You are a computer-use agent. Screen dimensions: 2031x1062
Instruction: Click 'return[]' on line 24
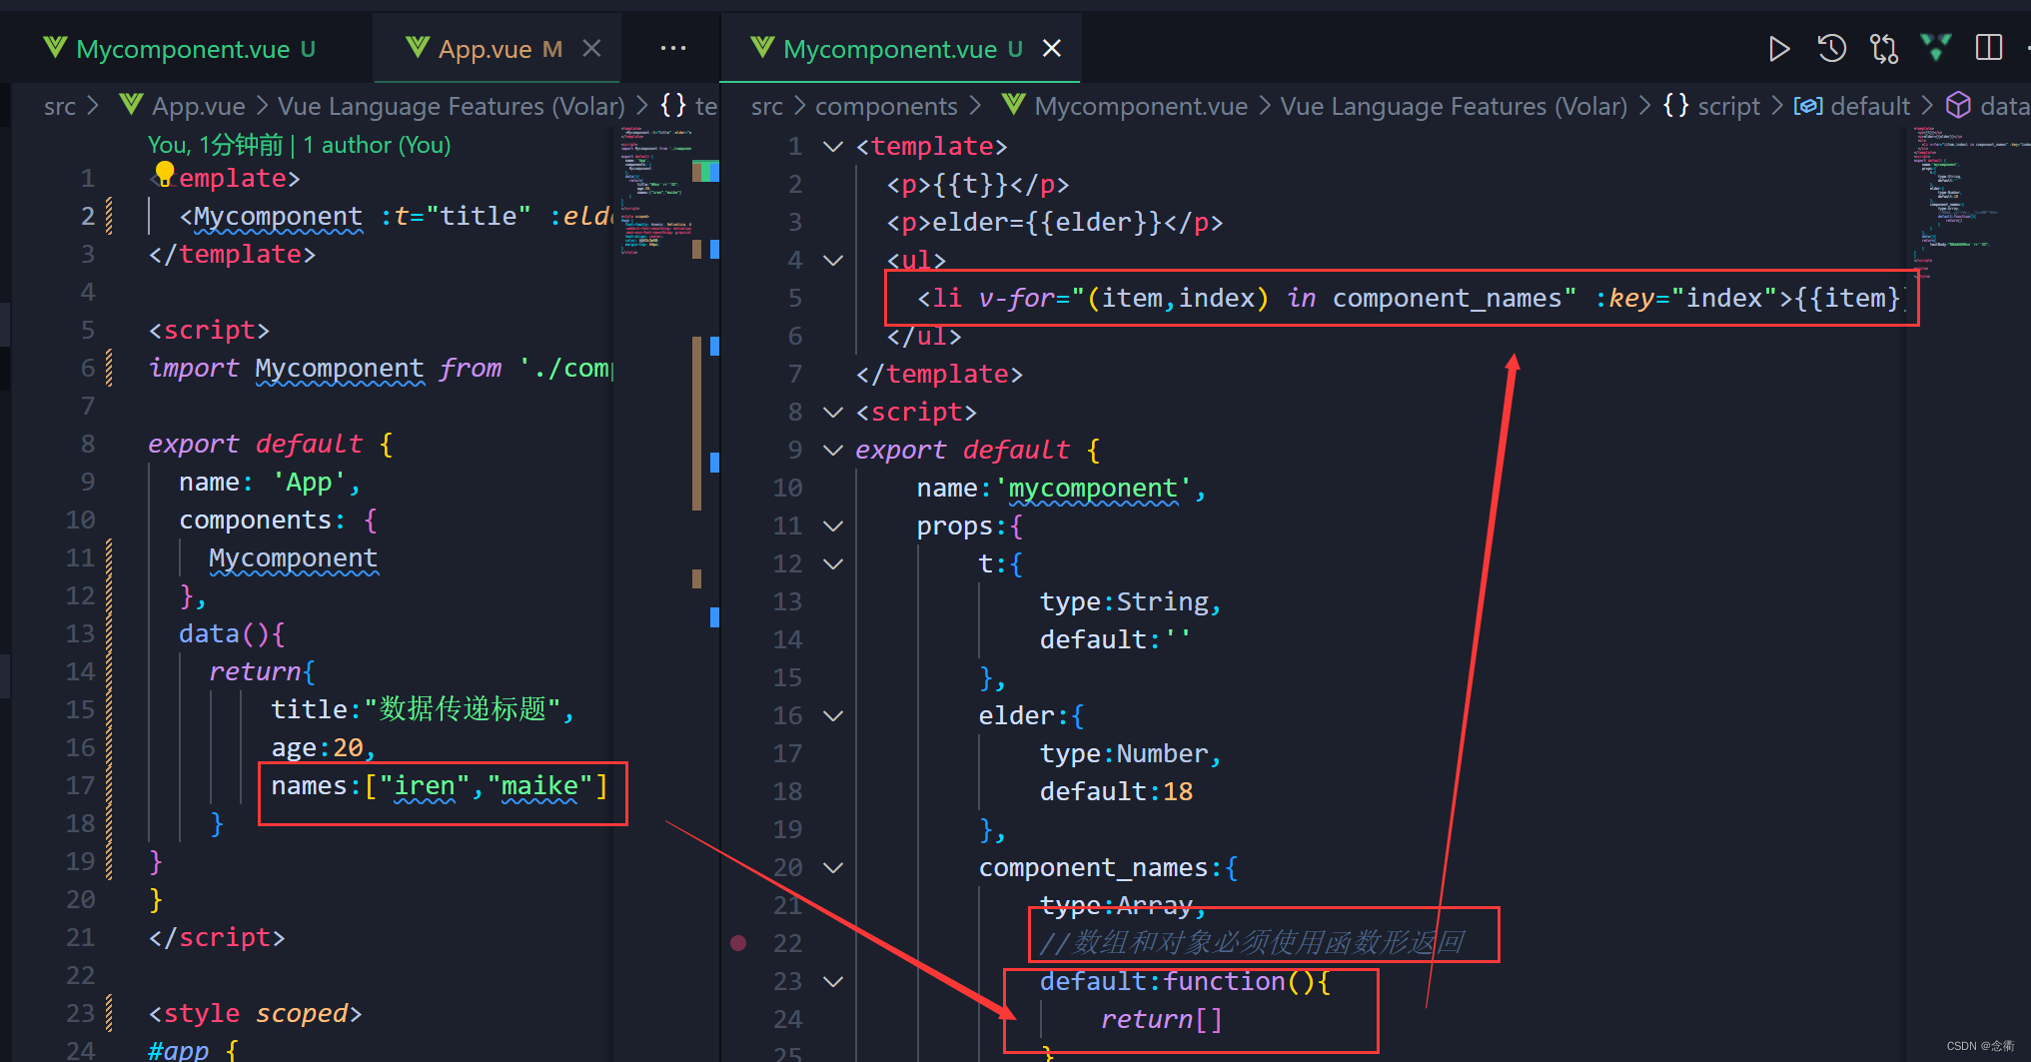pyautogui.click(x=1161, y=1020)
